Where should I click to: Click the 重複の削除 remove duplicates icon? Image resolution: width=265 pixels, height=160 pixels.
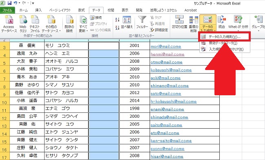tap(194, 24)
